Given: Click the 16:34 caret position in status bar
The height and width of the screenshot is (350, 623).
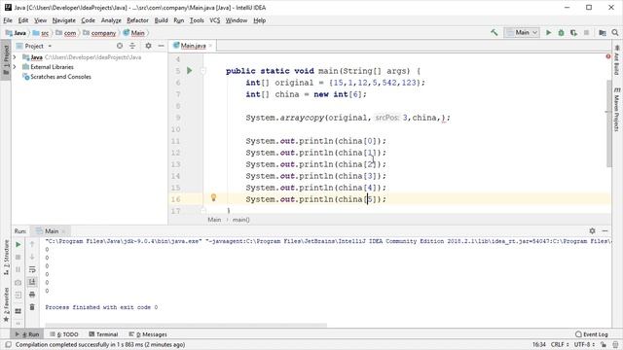Looking at the screenshot, I should pos(538,345).
